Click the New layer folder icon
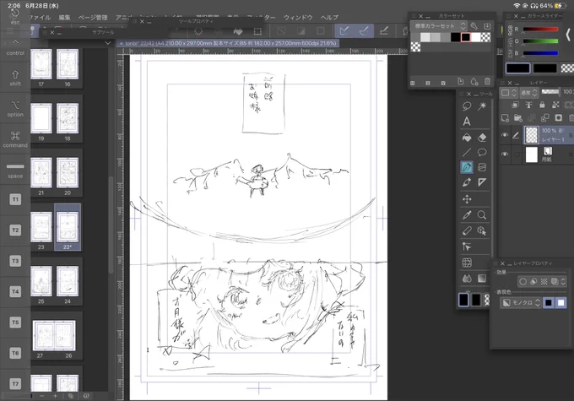Screen dimensions: 574x401 (x=518, y=118)
